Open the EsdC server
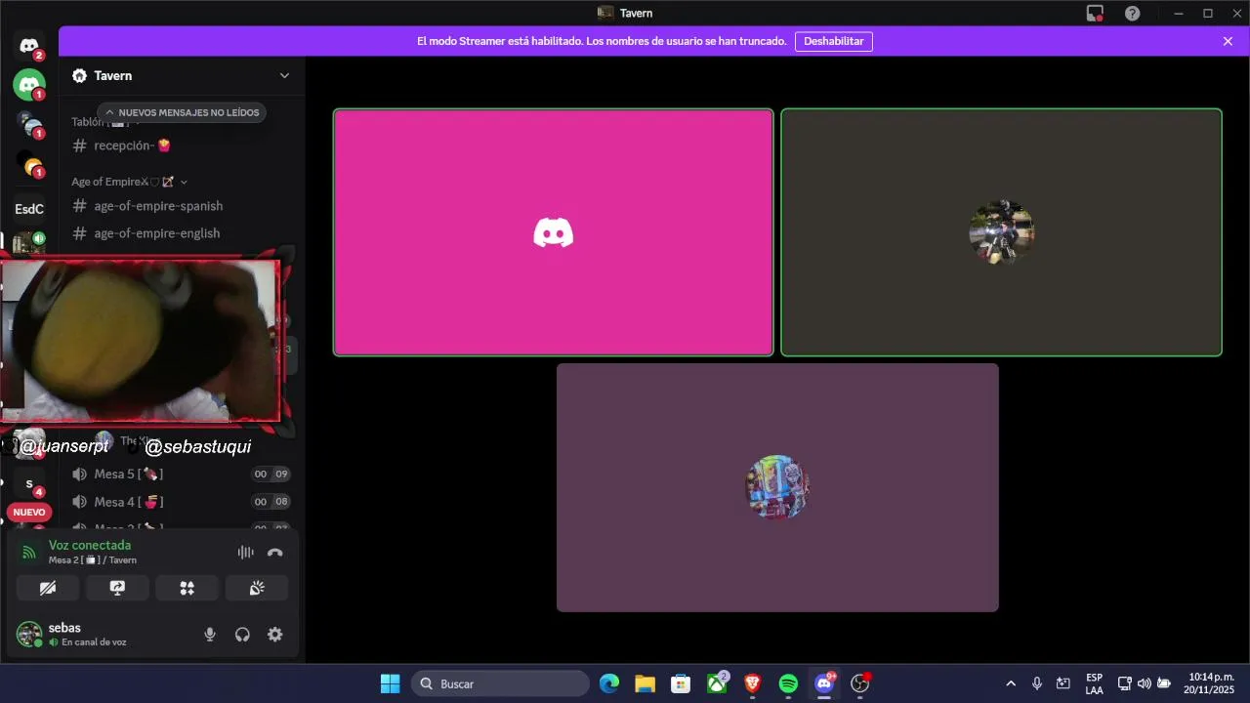 (29, 209)
